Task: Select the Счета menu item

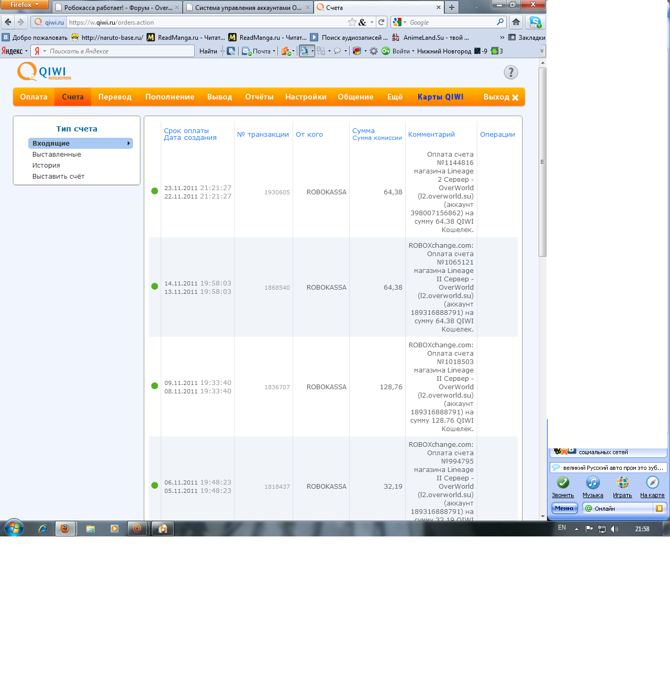Action: (x=73, y=97)
